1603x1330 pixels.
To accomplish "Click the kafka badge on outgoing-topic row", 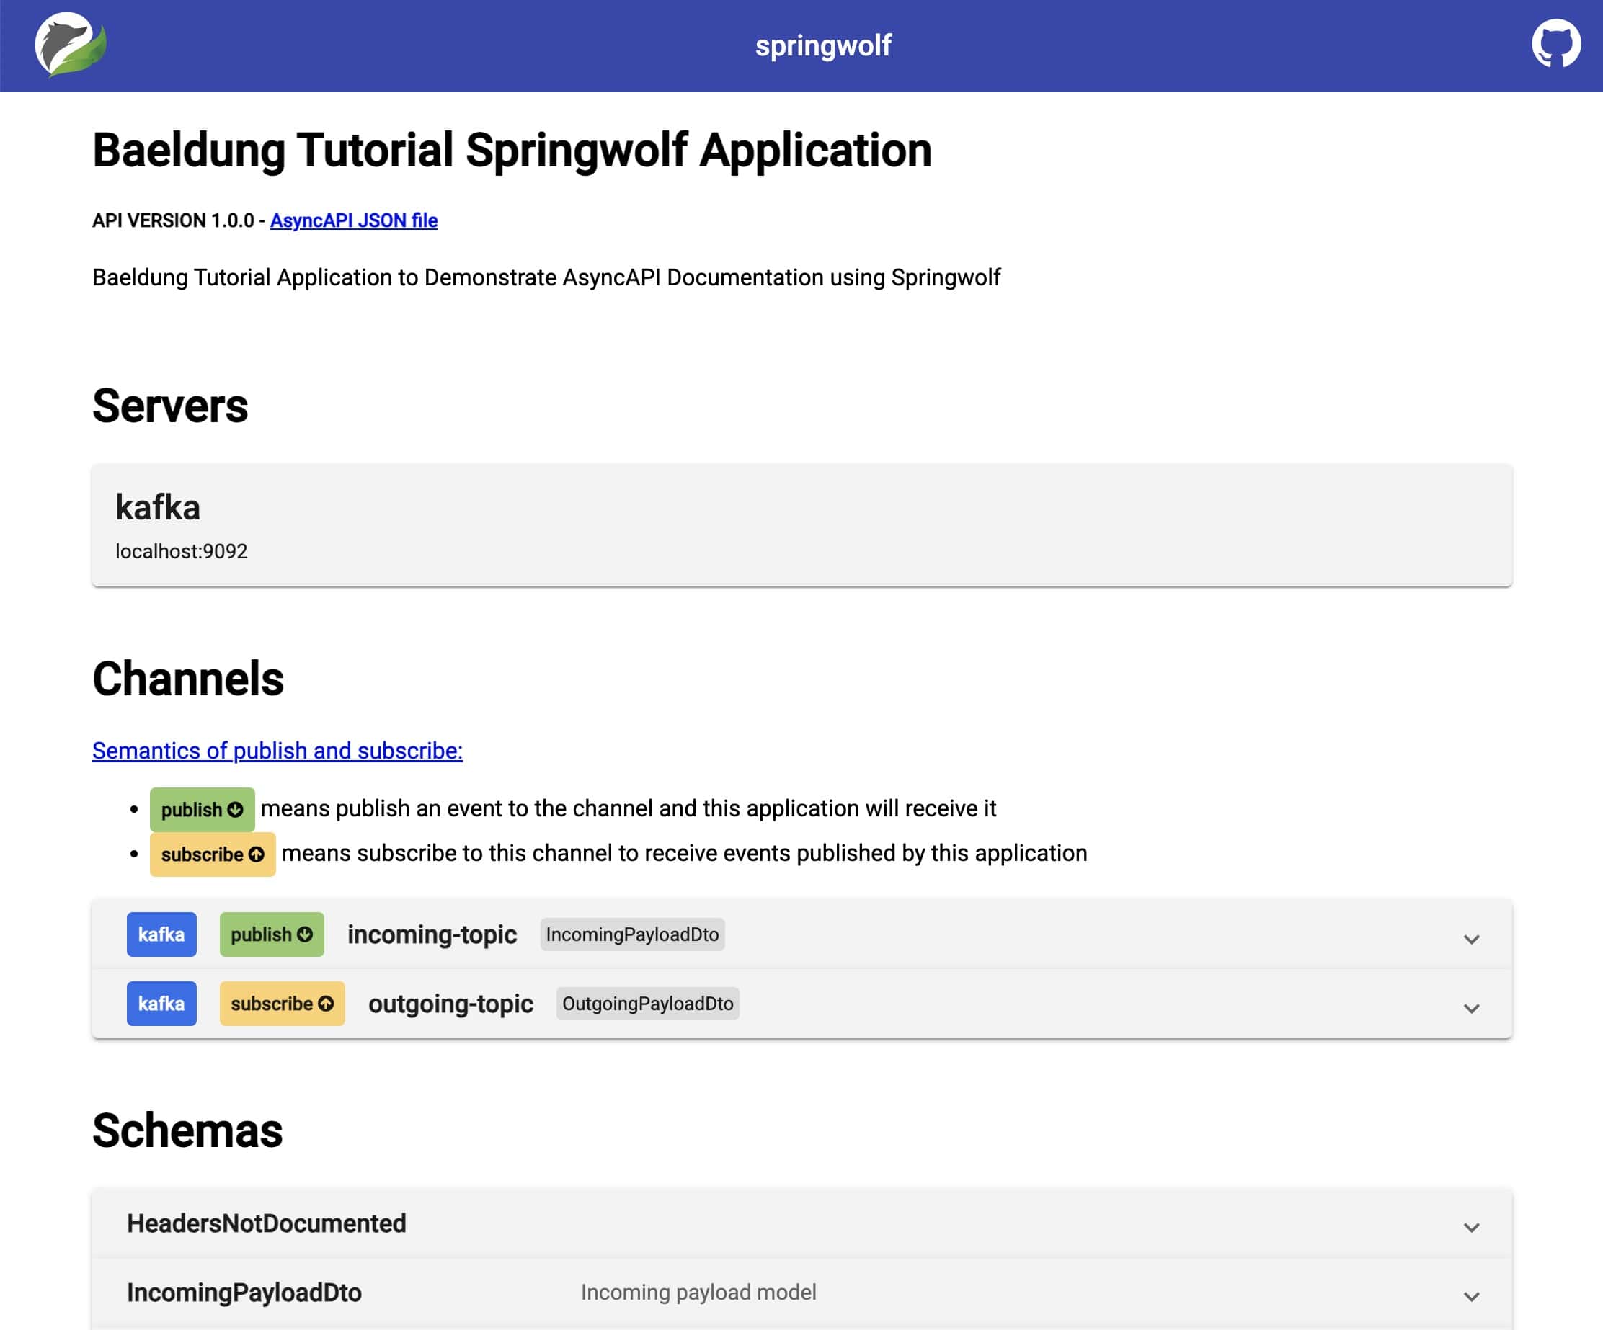I will 162,1004.
